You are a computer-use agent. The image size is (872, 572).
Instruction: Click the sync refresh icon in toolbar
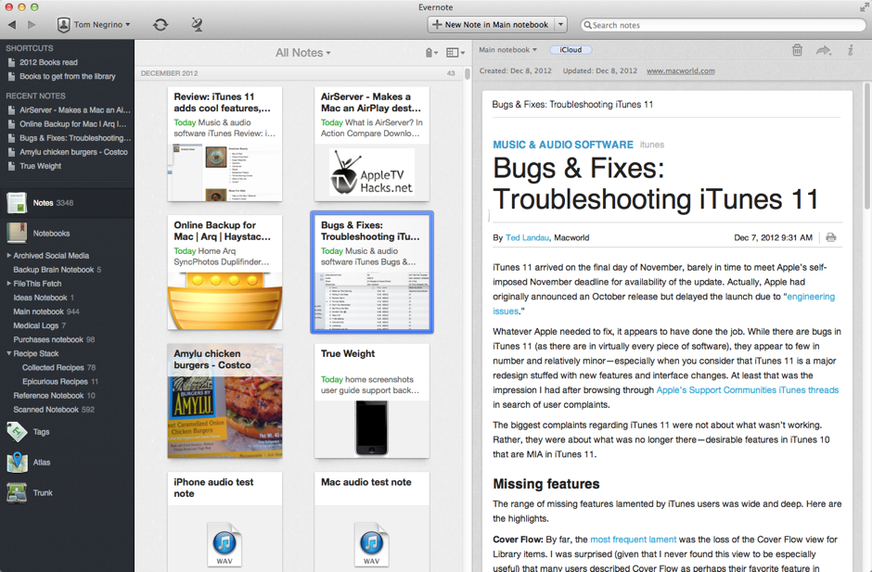[x=160, y=24]
